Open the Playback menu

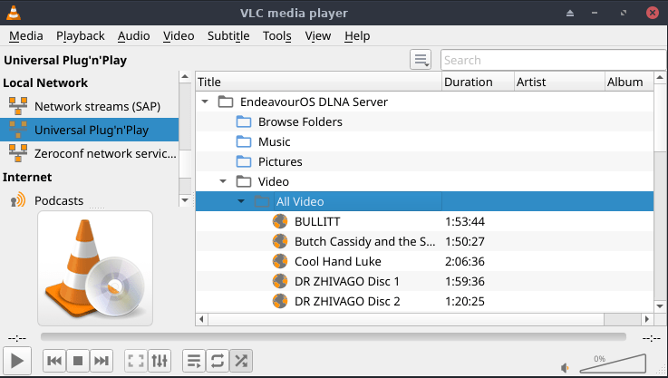click(81, 35)
